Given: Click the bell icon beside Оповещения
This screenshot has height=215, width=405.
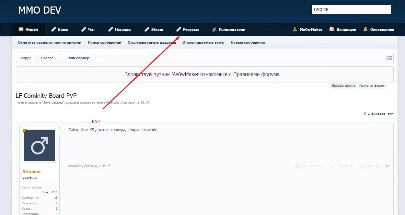Looking at the screenshot, I should (x=365, y=29).
